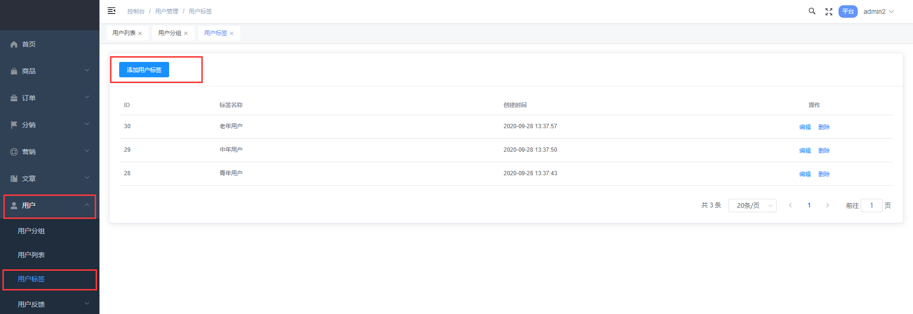The image size is (913, 314).
Task: Close the 用户分组 tab
Action: [186, 34]
